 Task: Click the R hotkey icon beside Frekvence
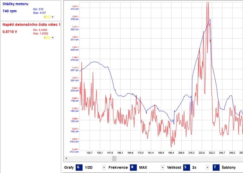point(133,167)
